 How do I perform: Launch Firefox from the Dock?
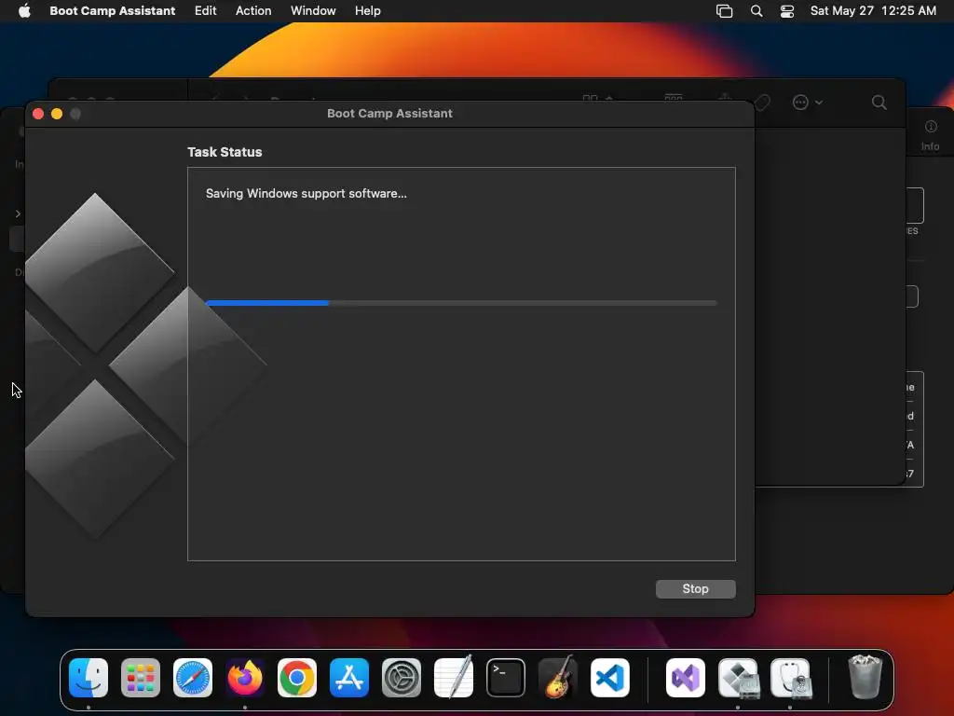click(x=245, y=678)
